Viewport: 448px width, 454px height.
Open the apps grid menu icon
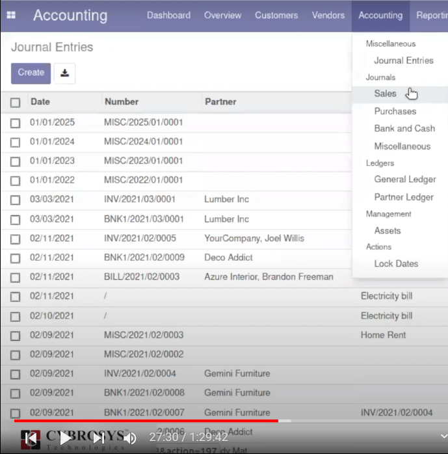pyautogui.click(x=11, y=15)
